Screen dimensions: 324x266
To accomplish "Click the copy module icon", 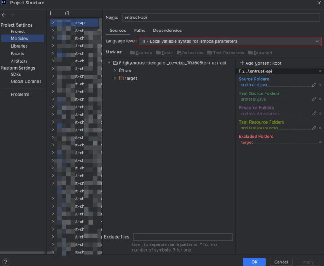I will (x=67, y=13).
